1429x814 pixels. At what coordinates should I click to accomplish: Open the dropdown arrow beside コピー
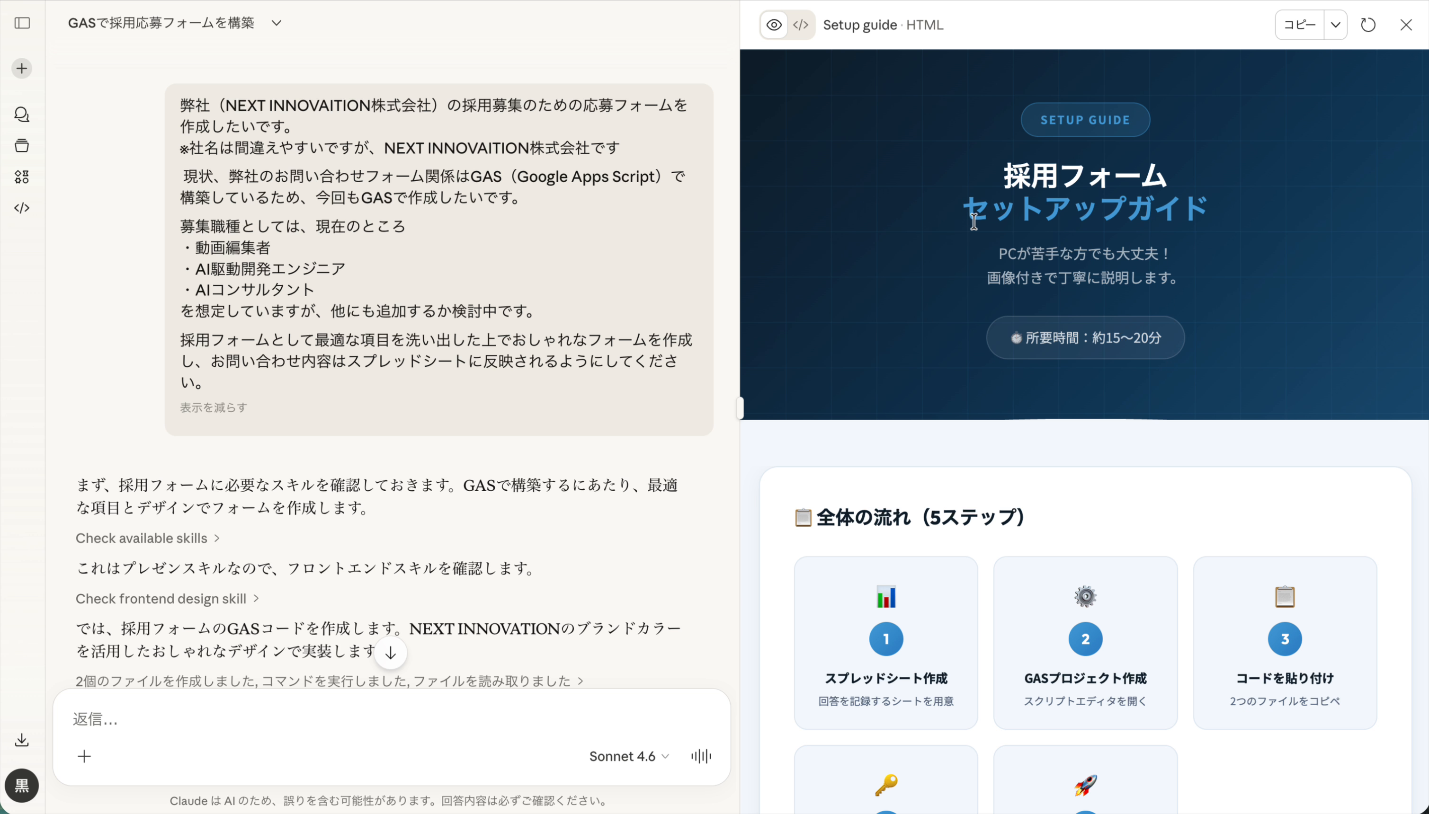(x=1336, y=24)
